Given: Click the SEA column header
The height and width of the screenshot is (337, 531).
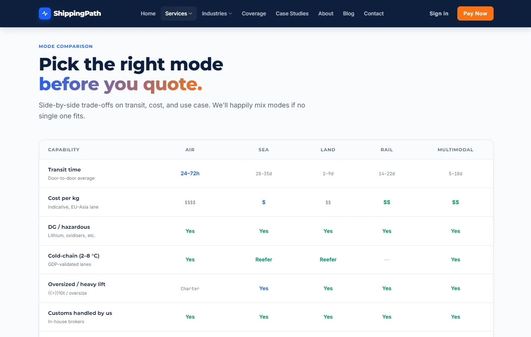Looking at the screenshot, I should coord(264,150).
